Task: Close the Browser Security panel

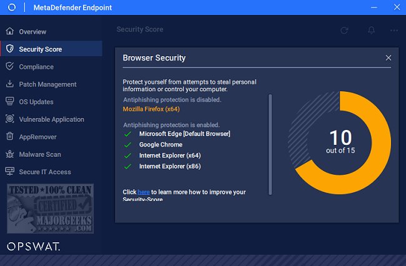Action: point(389,57)
